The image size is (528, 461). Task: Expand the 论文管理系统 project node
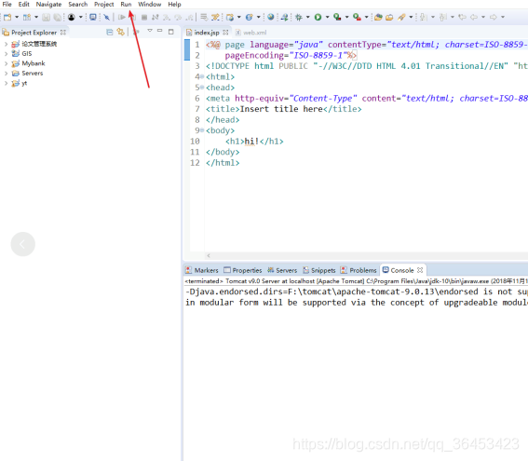(x=6, y=44)
